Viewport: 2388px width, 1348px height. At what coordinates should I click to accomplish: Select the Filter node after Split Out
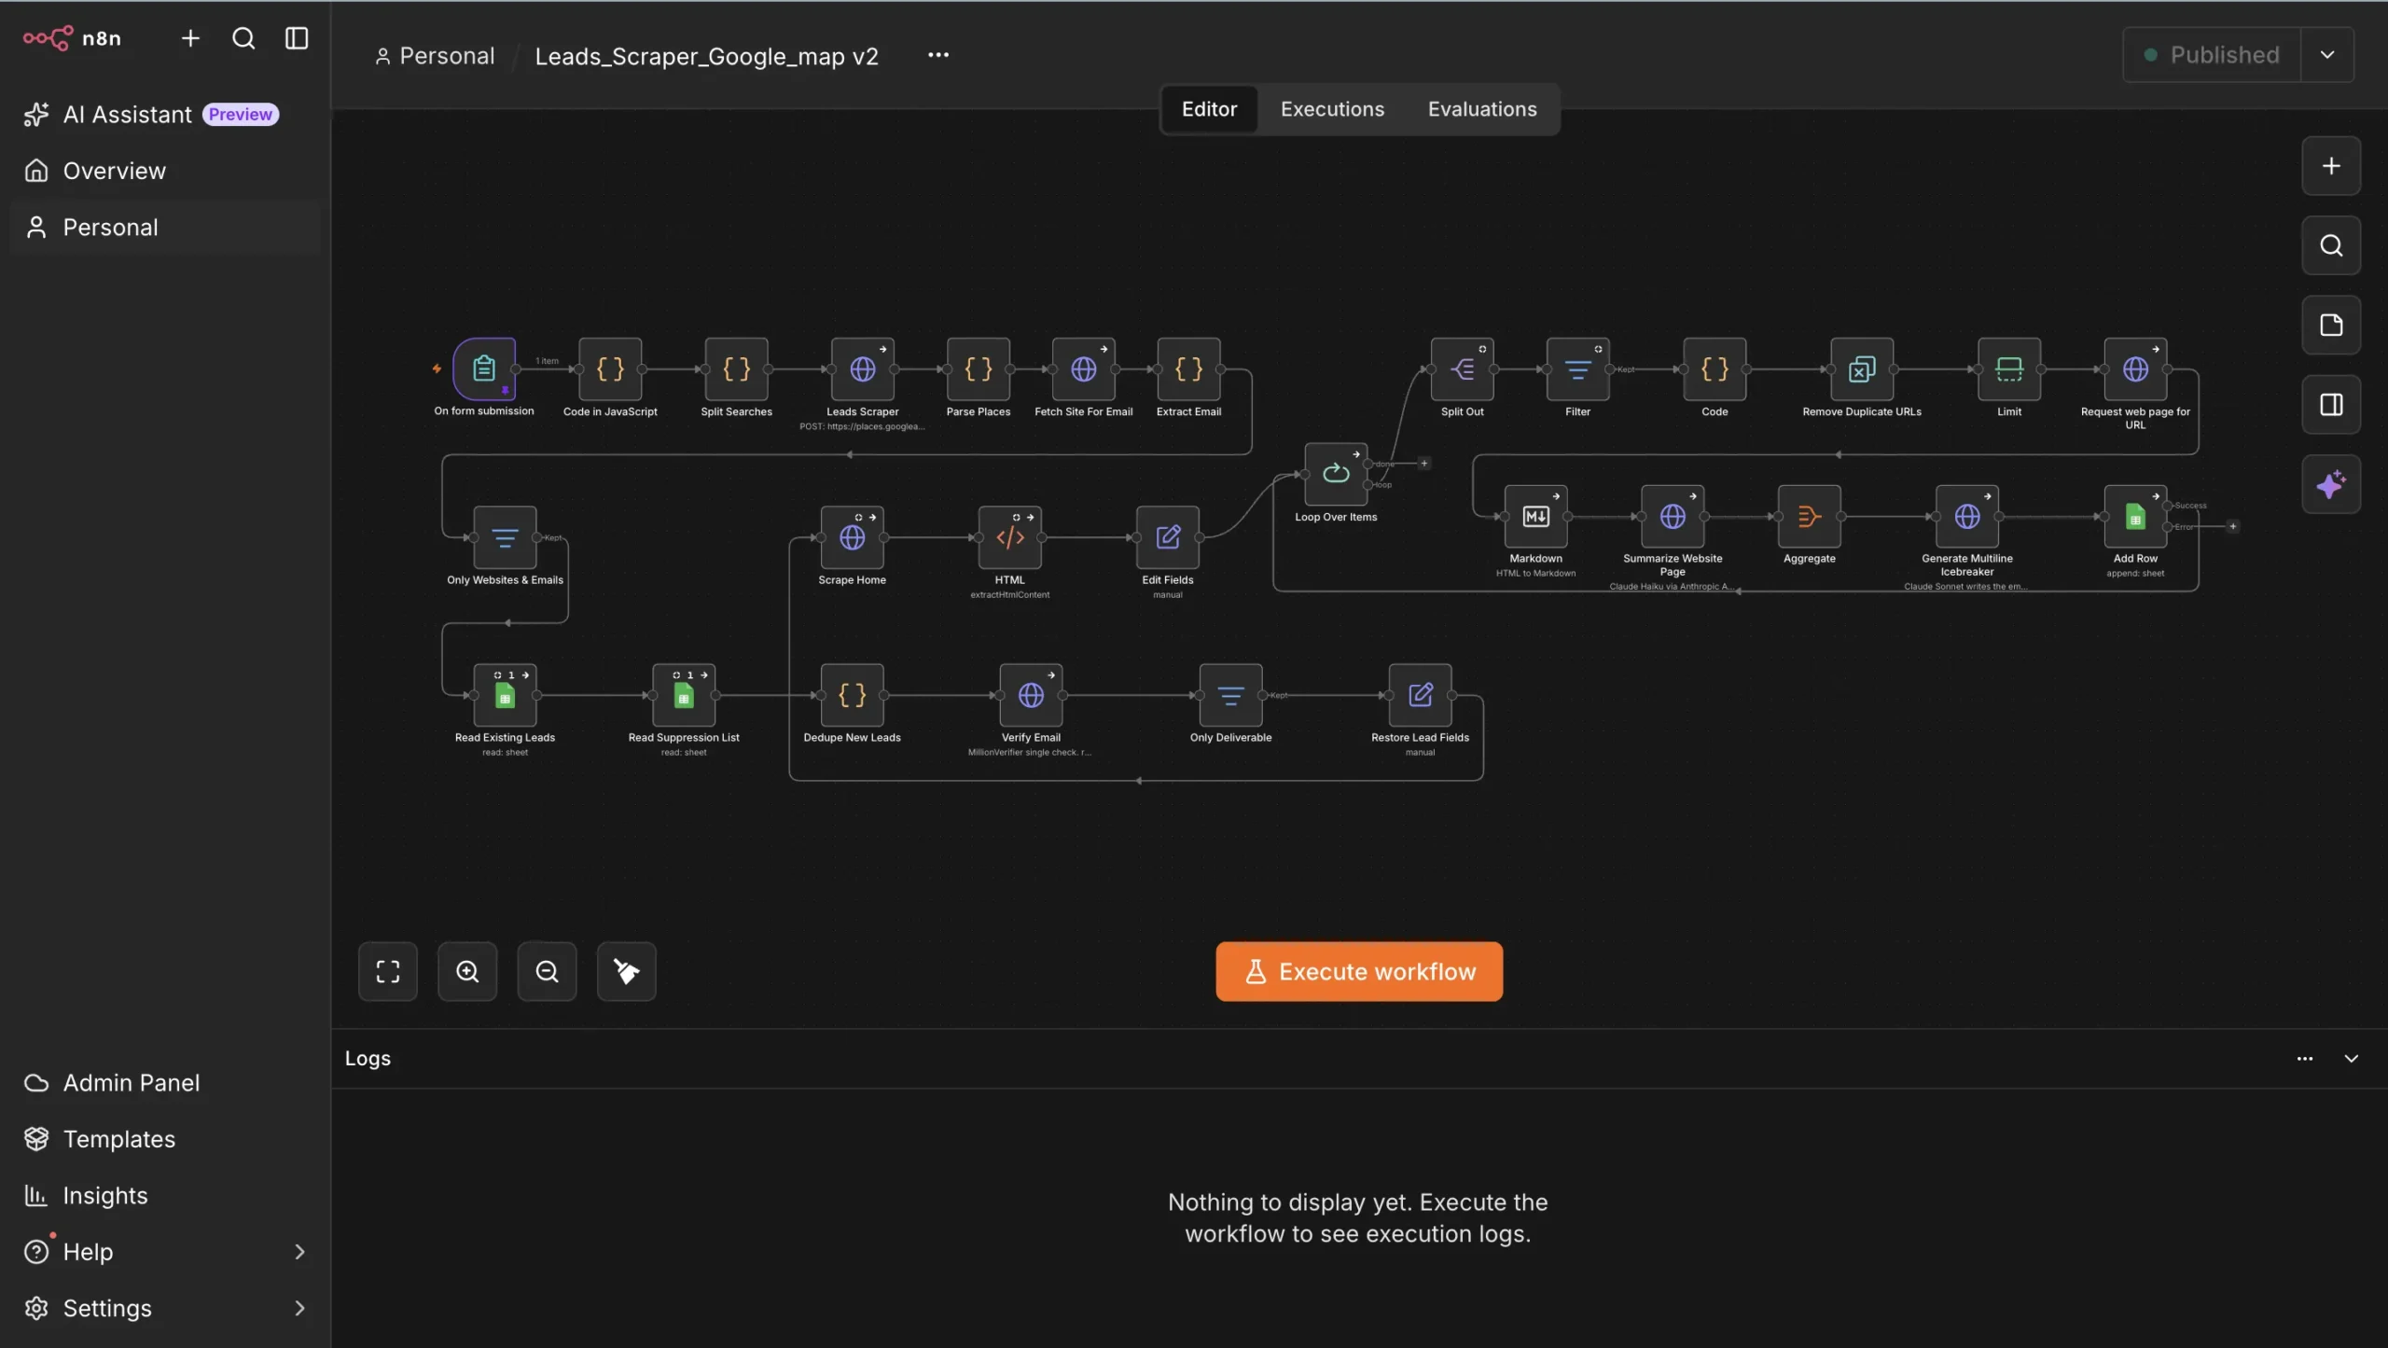(1577, 368)
